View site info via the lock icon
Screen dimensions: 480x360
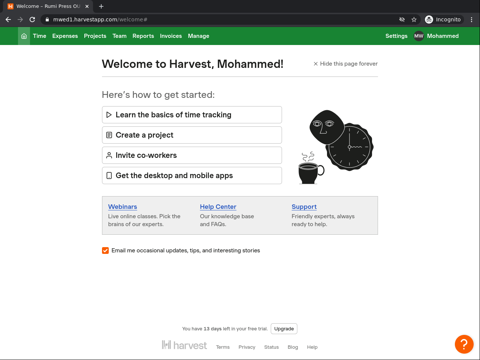(x=47, y=19)
